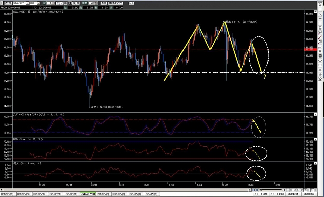Click the button left of the USD/JPY combo
Screen dimensions: 324x197
click(x=8, y=3)
